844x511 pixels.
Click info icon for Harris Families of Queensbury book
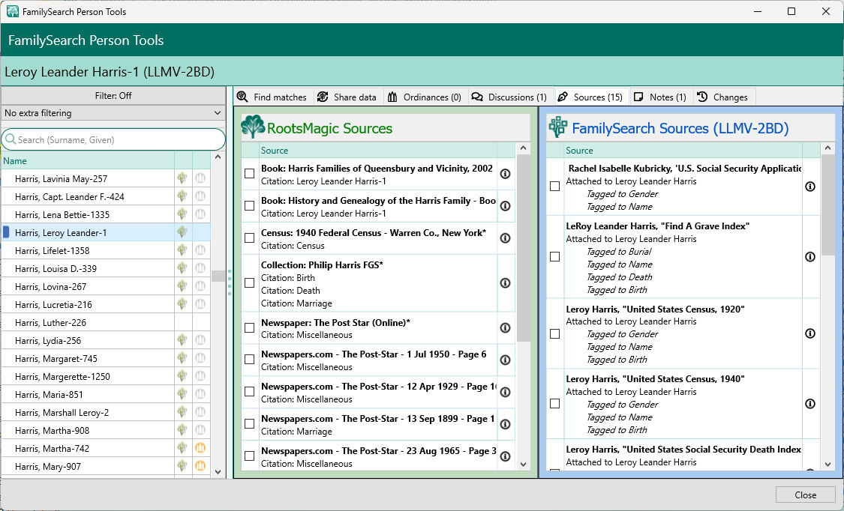pos(505,174)
